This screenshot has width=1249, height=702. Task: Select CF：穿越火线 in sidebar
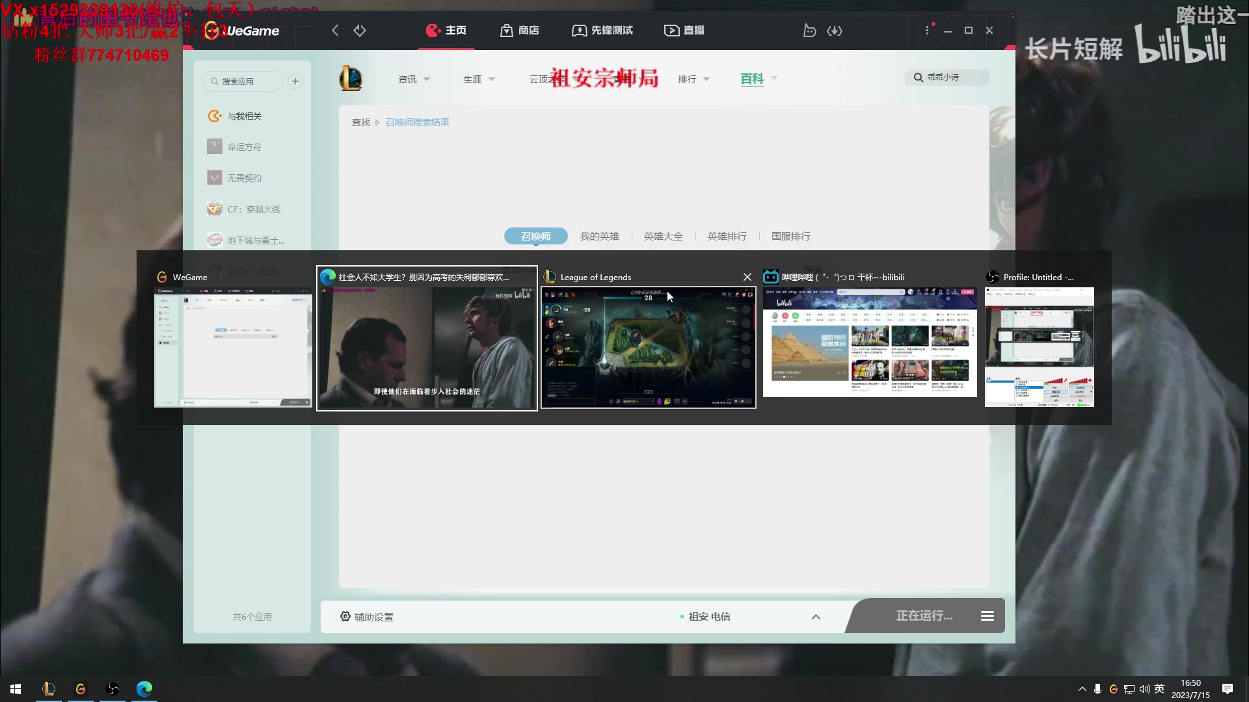(x=244, y=209)
